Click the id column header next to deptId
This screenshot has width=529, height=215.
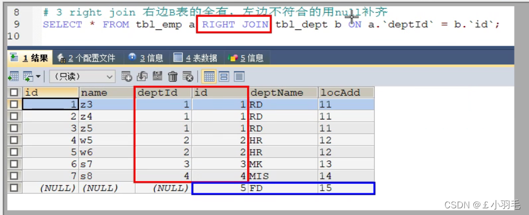(x=221, y=93)
